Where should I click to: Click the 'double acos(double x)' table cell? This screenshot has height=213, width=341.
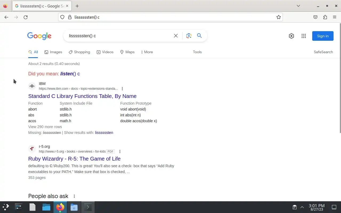click(x=139, y=121)
